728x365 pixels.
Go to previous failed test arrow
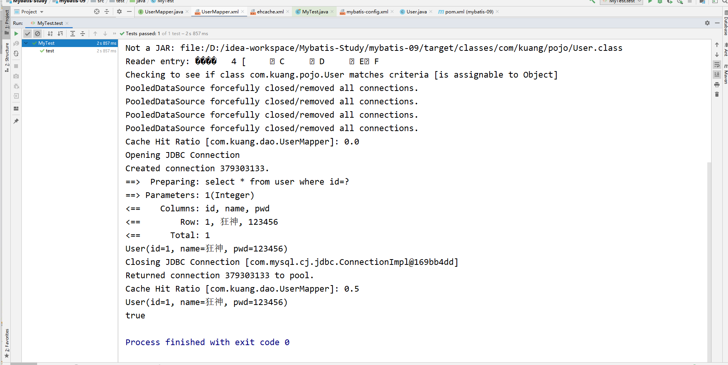[x=95, y=34]
